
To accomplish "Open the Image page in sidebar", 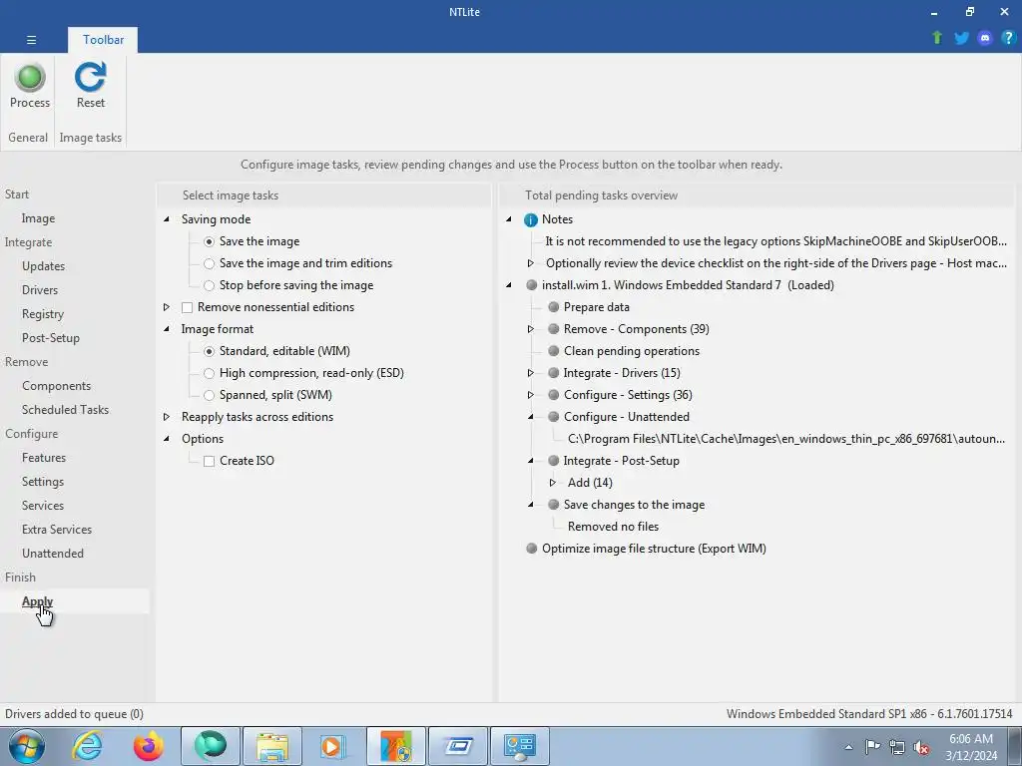I will tap(38, 218).
